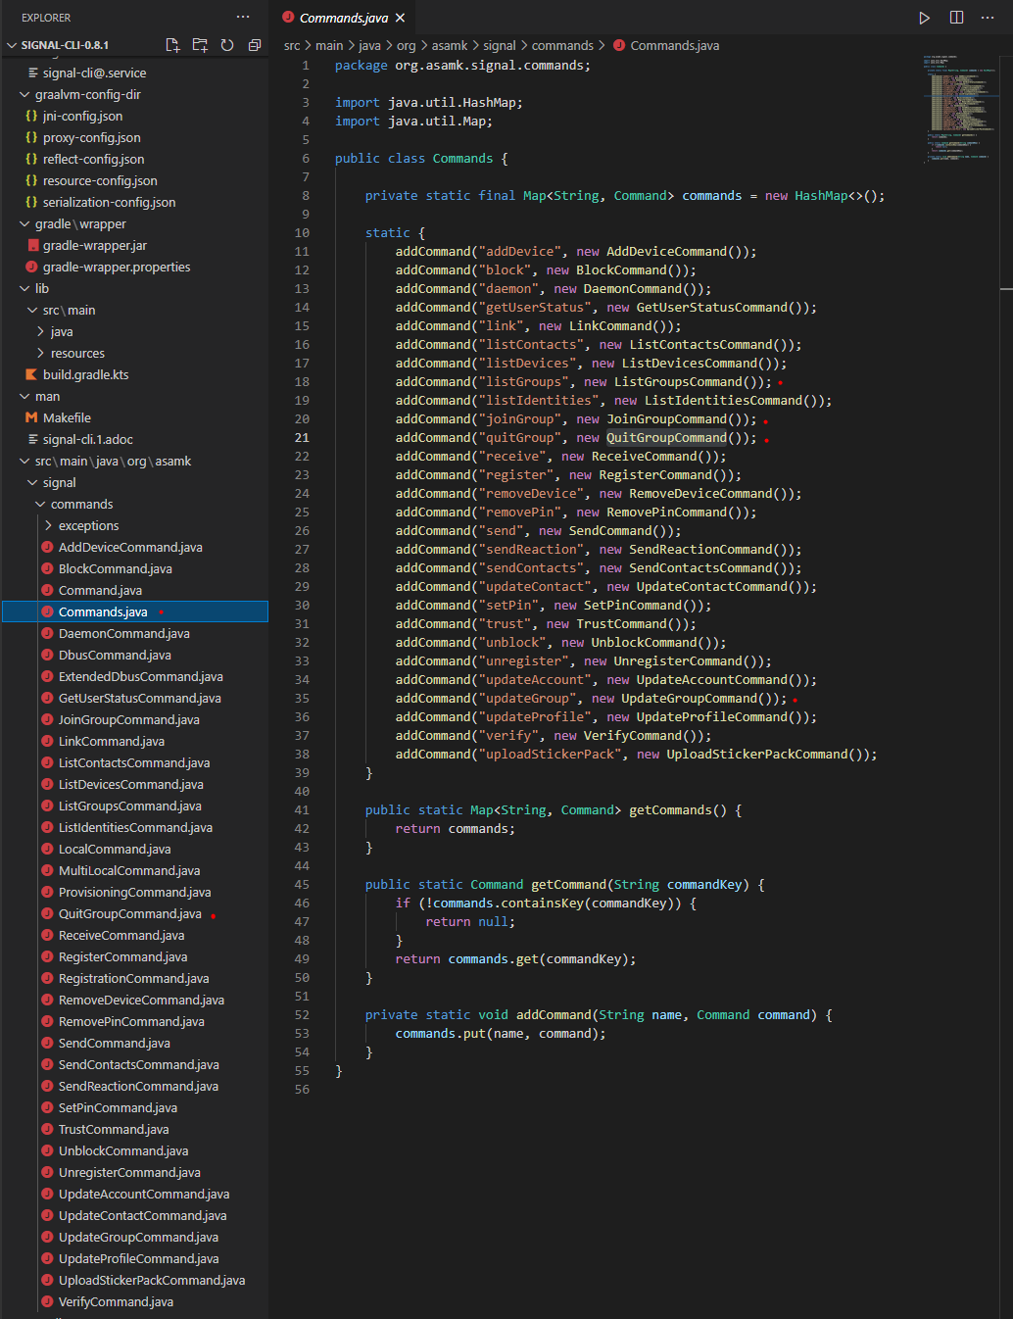Click the JSON icon beside proxy-config.json
This screenshot has width=1013, height=1319.
[30, 137]
